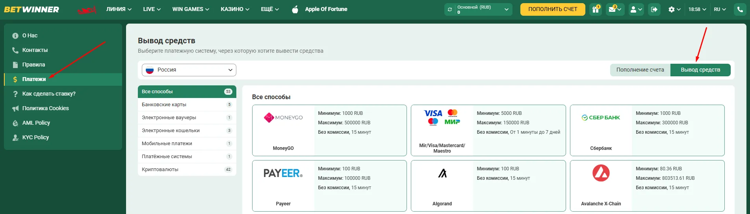Select the Все способы category
Screen dimensions: 750x214
point(187,92)
